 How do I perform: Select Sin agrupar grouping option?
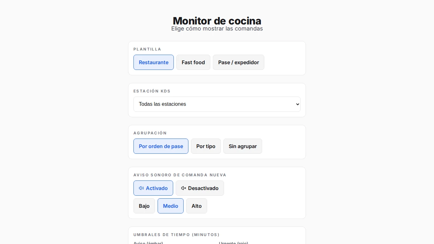coord(243,146)
